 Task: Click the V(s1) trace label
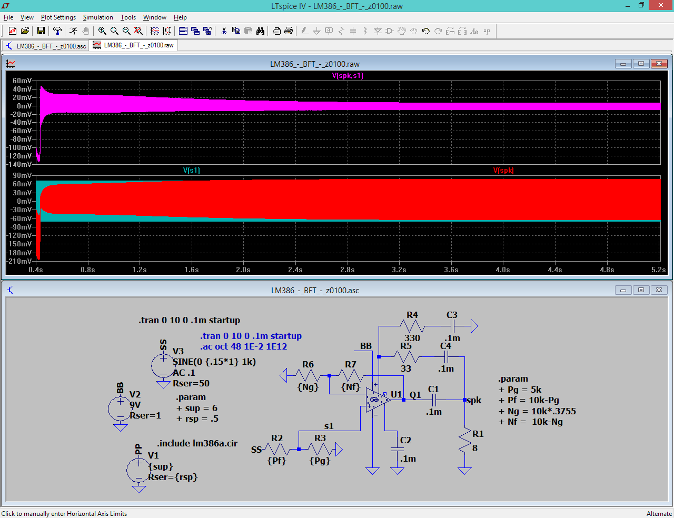tap(192, 170)
